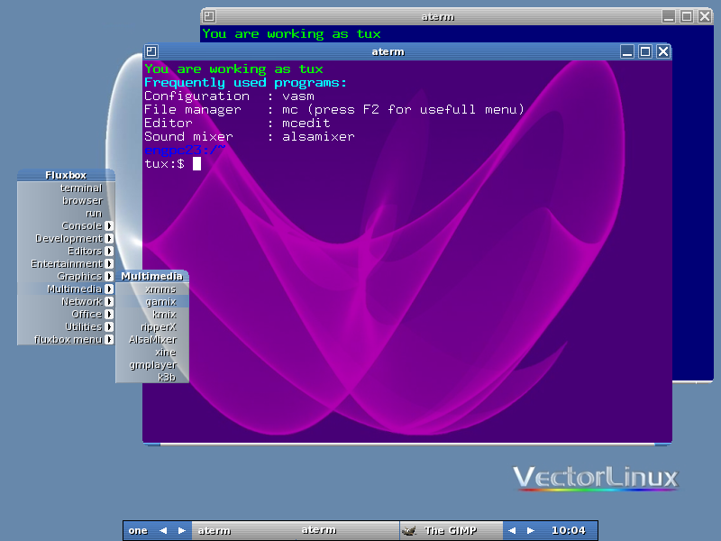Select k3b in the Multimedia submenu
The height and width of the screenshot is (541, 721).
coord(167,378)
